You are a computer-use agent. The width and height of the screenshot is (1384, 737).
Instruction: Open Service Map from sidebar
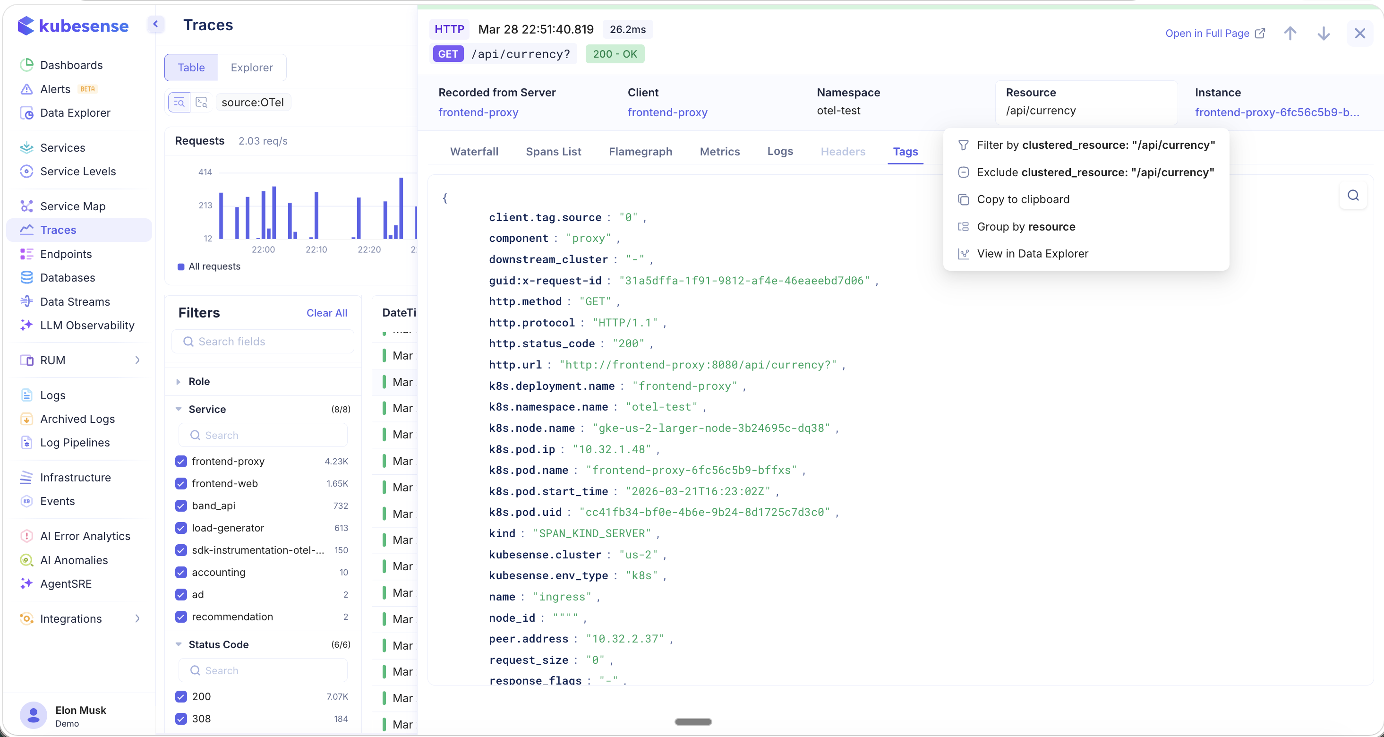[x=73, y=206]
